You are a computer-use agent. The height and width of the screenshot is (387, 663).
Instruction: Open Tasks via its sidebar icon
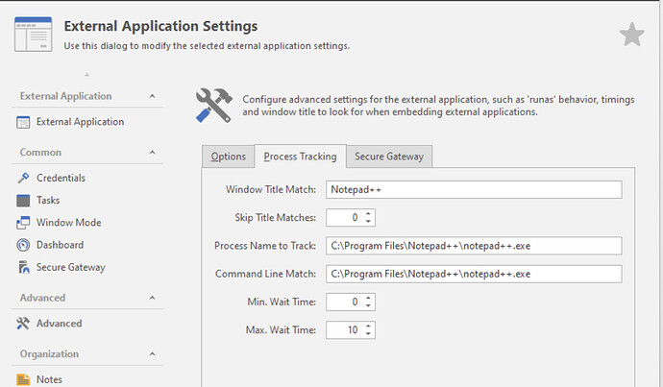[24, 200]
